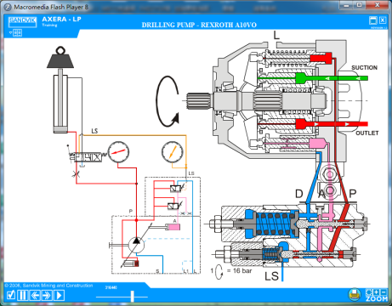Screen dimensions: 392x306
Task: Click the splined pump drive shaft
Action: pyautogui.click(x=198, y=101)
